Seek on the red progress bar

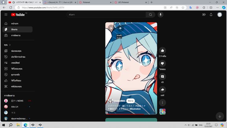pyautogui.click(x=131, y=114)
